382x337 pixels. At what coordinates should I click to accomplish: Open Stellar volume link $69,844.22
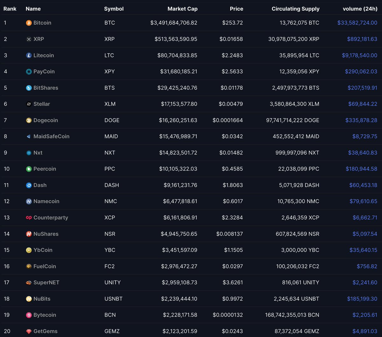tap(363, 104)
